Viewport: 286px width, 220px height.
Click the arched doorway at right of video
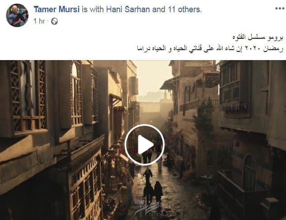tap(249, 172)
